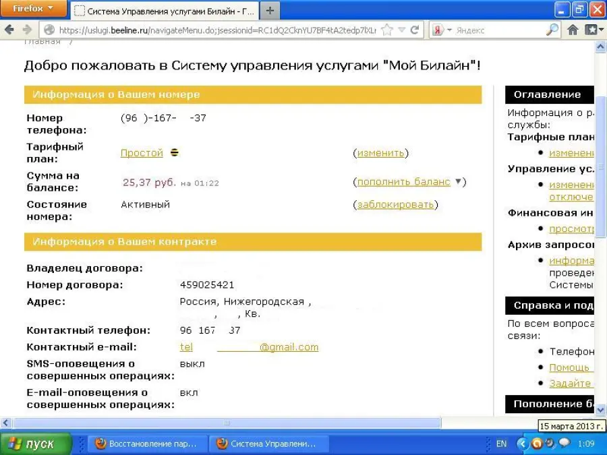Viewport: 607px width, 455px height.
Task: Reload the page with the refresh icon
Action: [415, 30]
